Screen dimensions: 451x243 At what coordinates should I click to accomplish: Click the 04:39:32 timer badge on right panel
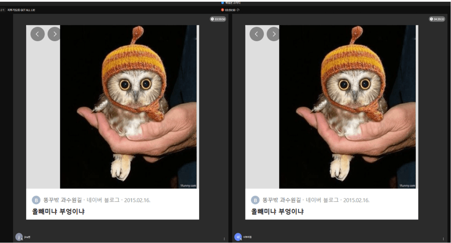(x=437, y=19)
